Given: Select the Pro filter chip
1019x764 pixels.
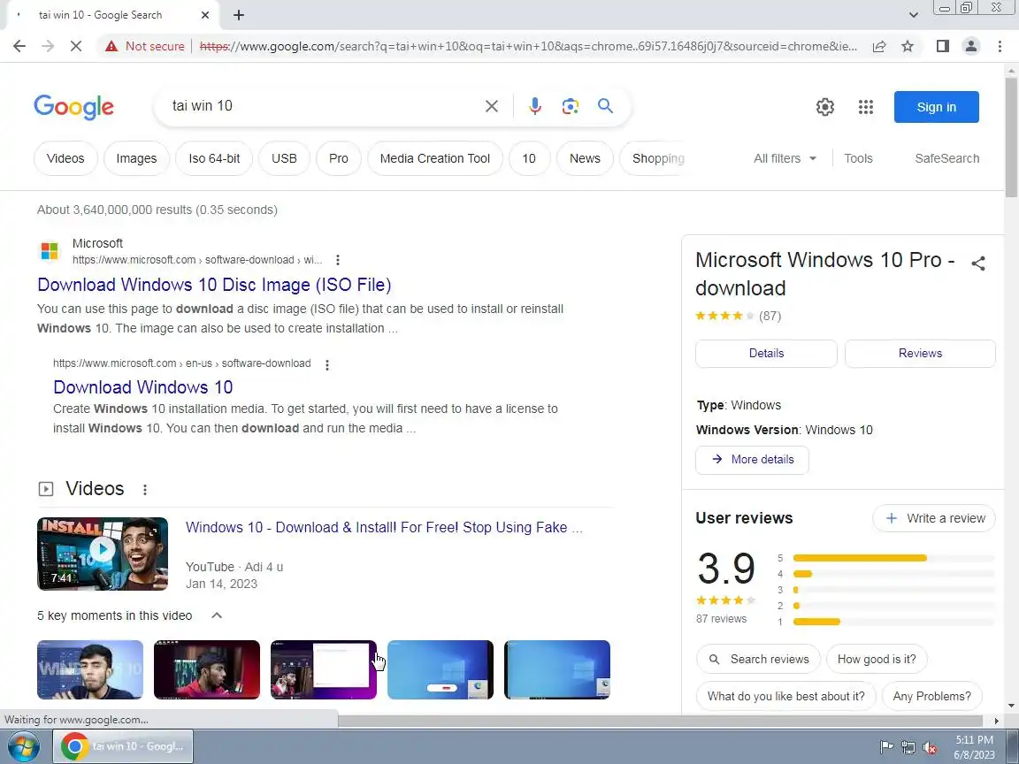Looking at the screenshot, I should pyautogui.click(x=339, y=158).
